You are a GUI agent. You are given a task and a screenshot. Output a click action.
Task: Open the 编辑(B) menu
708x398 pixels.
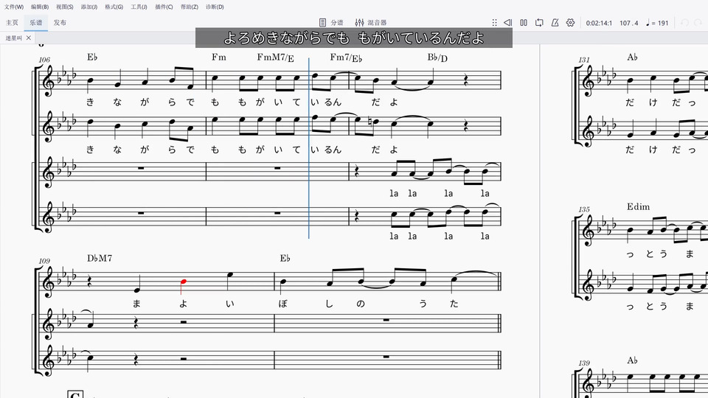tap(40, 7)
